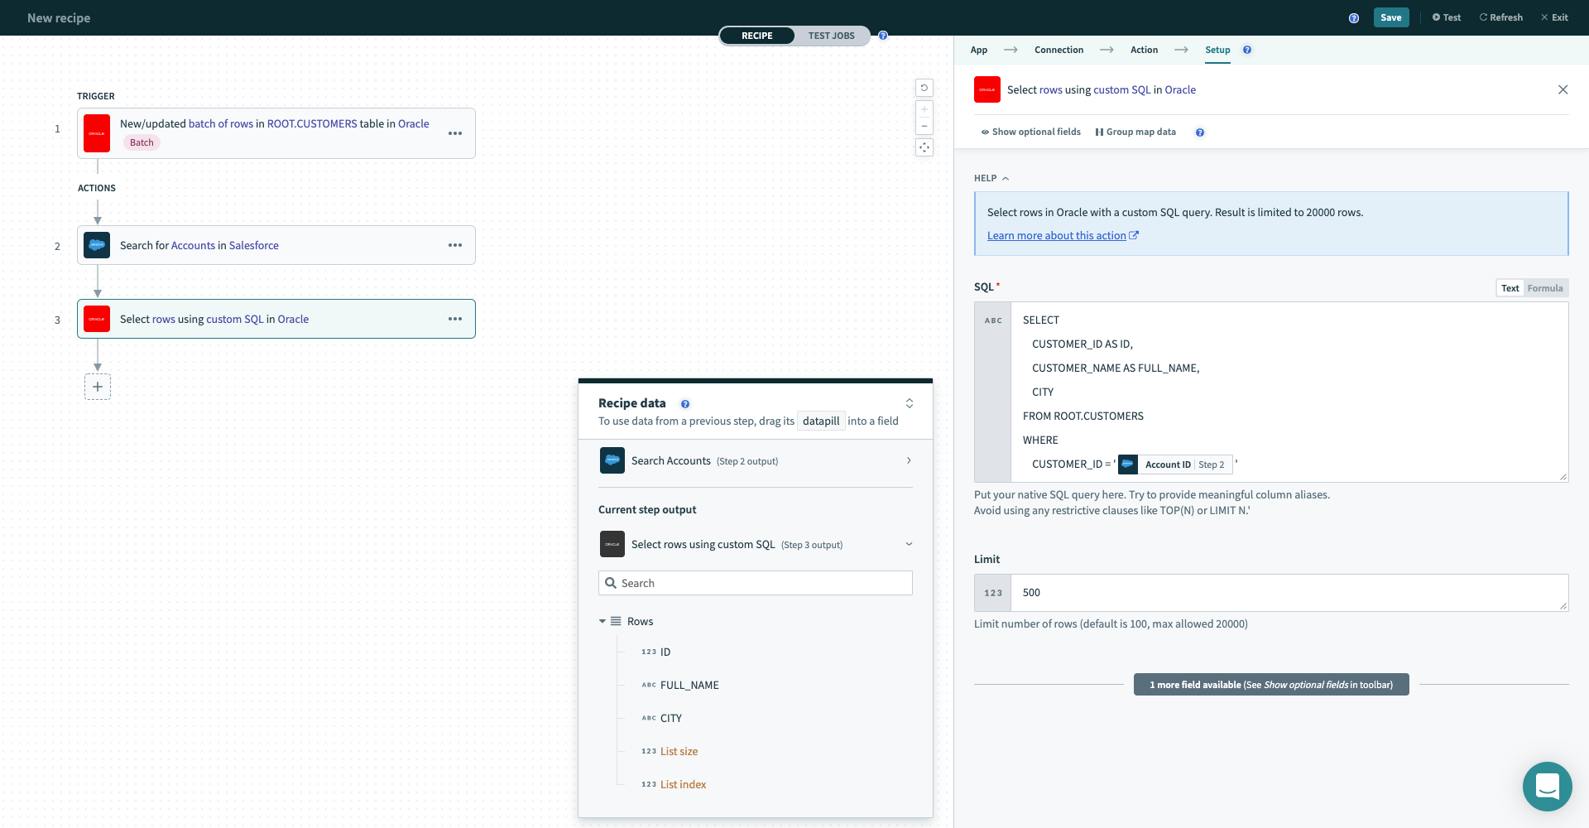Open the chat support widget
This screenshot has width=1589, height=828.
[1547, 786]
